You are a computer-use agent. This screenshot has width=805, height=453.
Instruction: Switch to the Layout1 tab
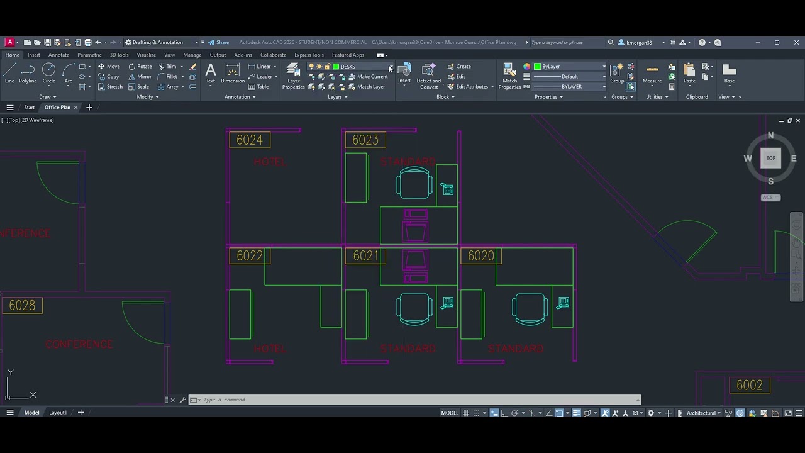pos(58,413)
